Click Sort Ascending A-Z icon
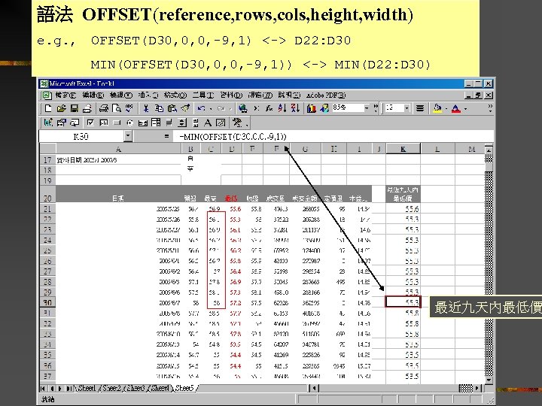The height and width of the screenshot is (406, 542). [282, 108]
